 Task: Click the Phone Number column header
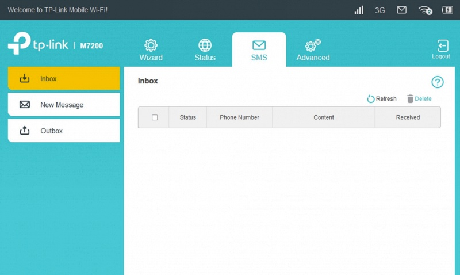coord(239,117)
